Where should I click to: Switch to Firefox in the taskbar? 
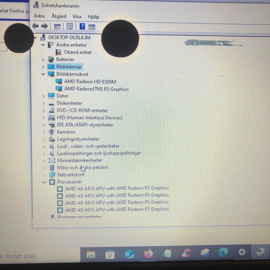pos(148,253)
